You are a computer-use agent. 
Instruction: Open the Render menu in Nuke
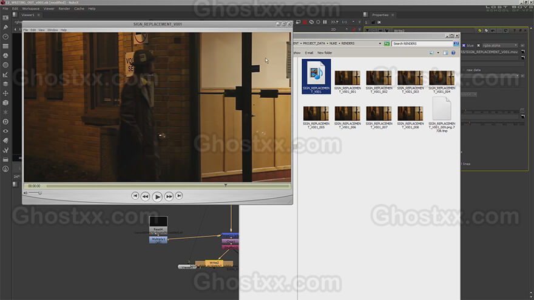(x=64, y=8)
